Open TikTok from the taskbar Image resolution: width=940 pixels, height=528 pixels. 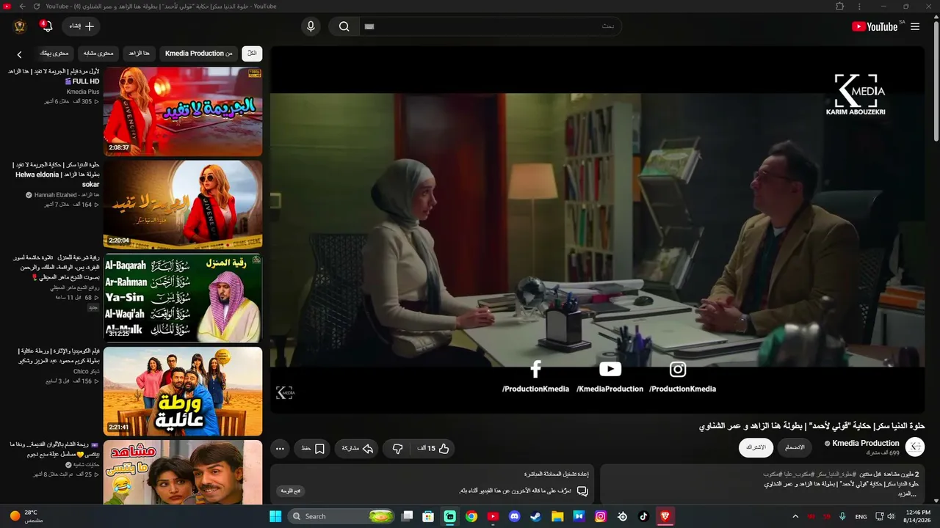point(643,516)
